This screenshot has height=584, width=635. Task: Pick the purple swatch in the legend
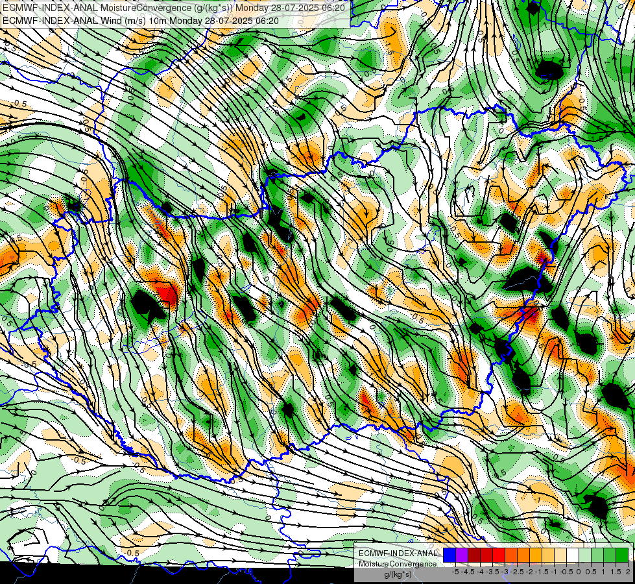[462, 555]
